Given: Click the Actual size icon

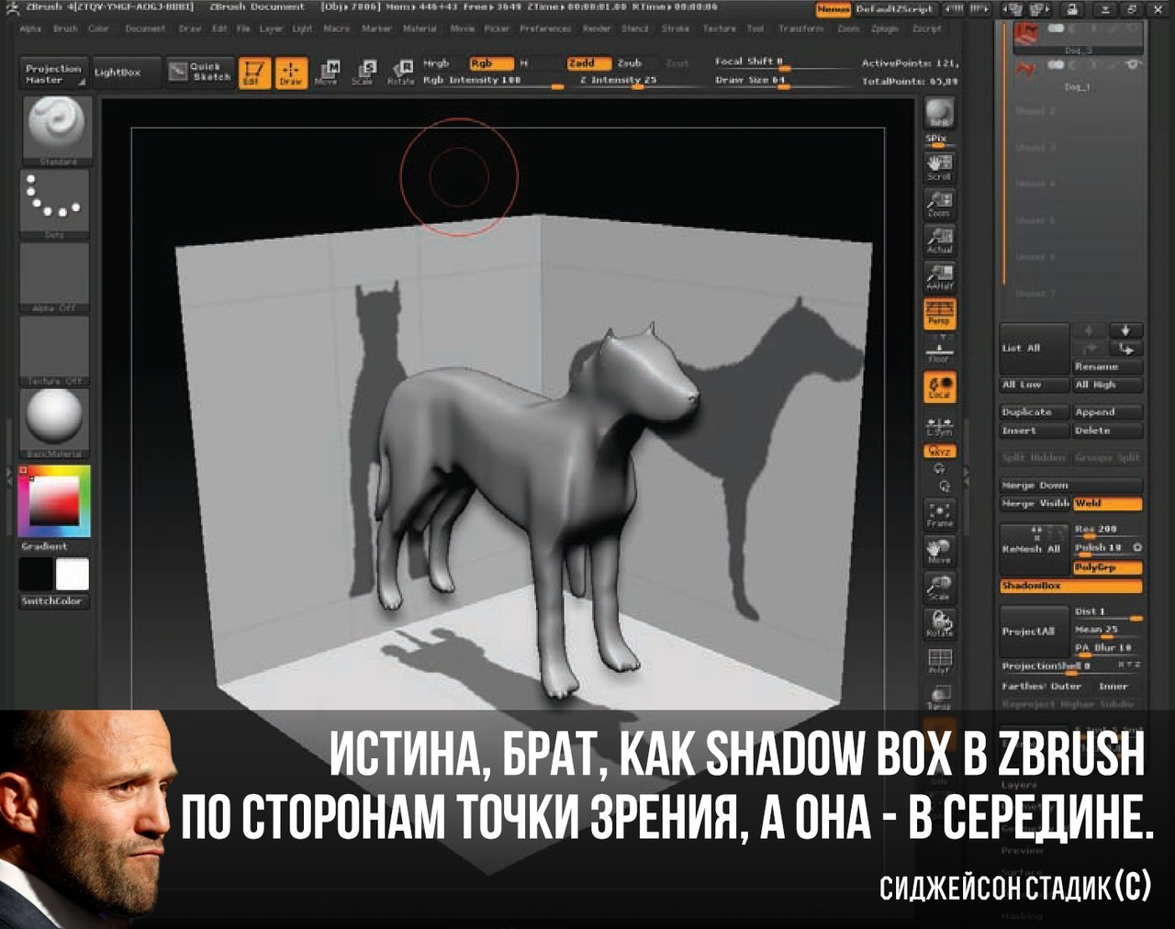Looking at the screenshot, I should (x=939, y=240).
